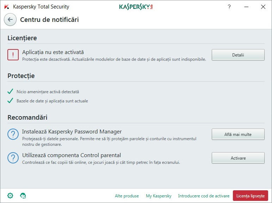Click the checkmark beside database status
Viewport: 272px width, 203px height.
coord(10,101)
